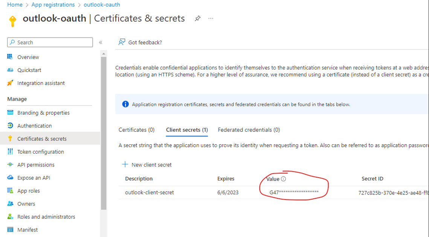
Task: Focus the sidebar Search field
Action: click(50, 42)
